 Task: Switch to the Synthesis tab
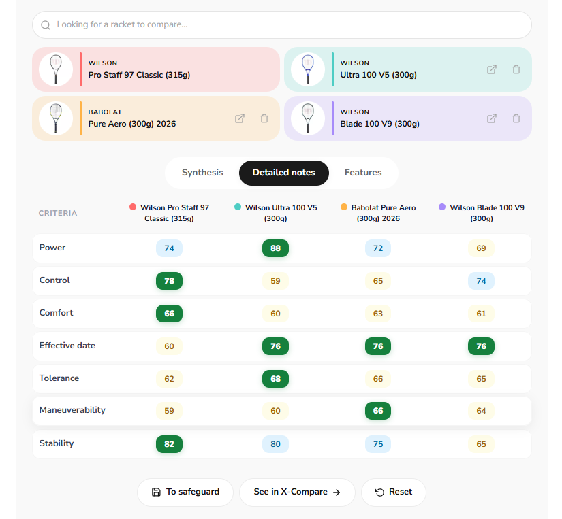click(x=202, y=173)
